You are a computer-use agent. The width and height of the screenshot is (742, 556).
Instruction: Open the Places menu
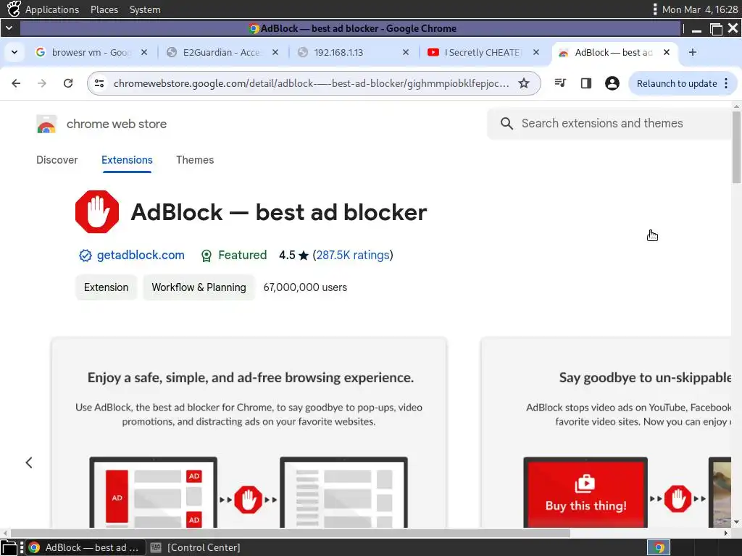[104, 9]
